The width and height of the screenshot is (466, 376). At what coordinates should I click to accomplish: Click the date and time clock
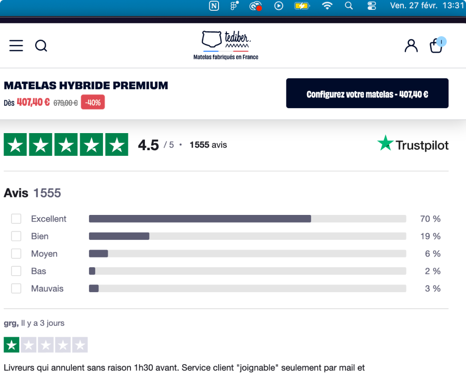pyautogui.click(x=427, y=5)
